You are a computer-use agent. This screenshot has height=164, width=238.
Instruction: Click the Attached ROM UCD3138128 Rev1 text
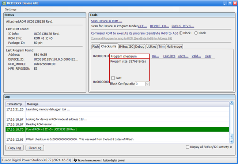[x=29, y=22]
